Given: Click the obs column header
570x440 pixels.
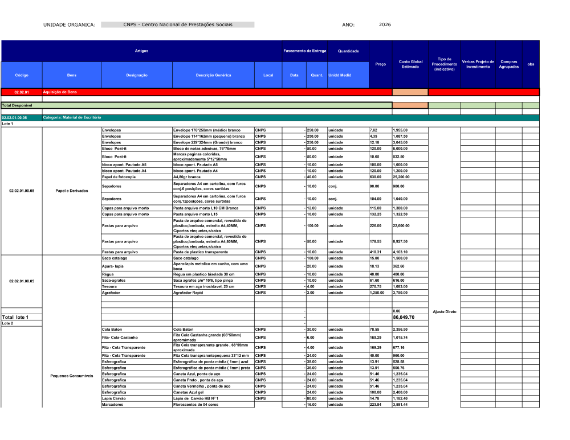Looking at the screenshot, I should click(x=531, y=64).
